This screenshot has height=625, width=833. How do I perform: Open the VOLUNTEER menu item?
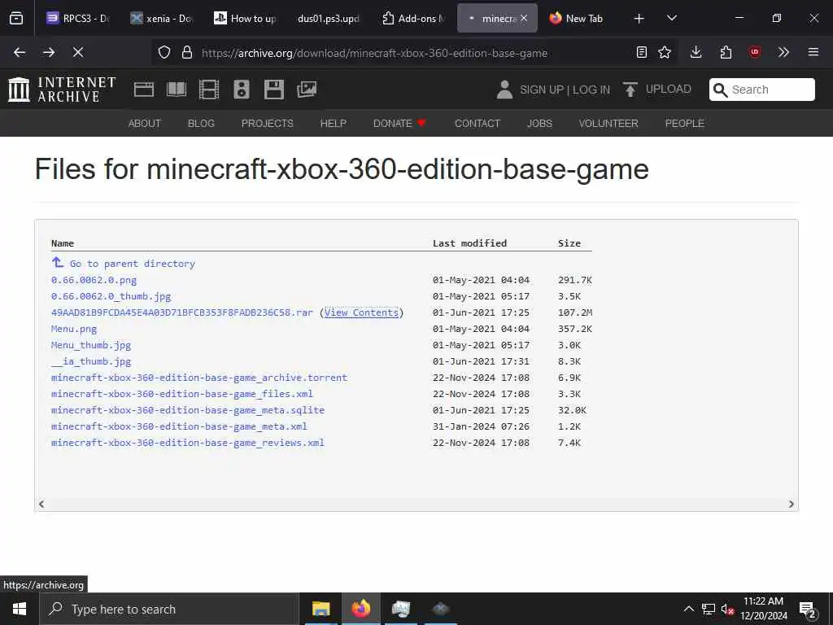pyautogui.click(x=608, y=124)
